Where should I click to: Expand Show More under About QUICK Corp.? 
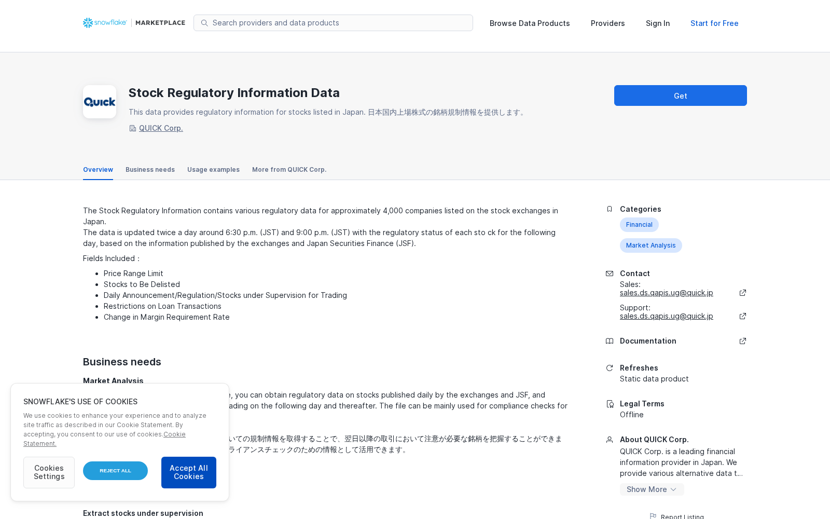[x=652, y=489]
